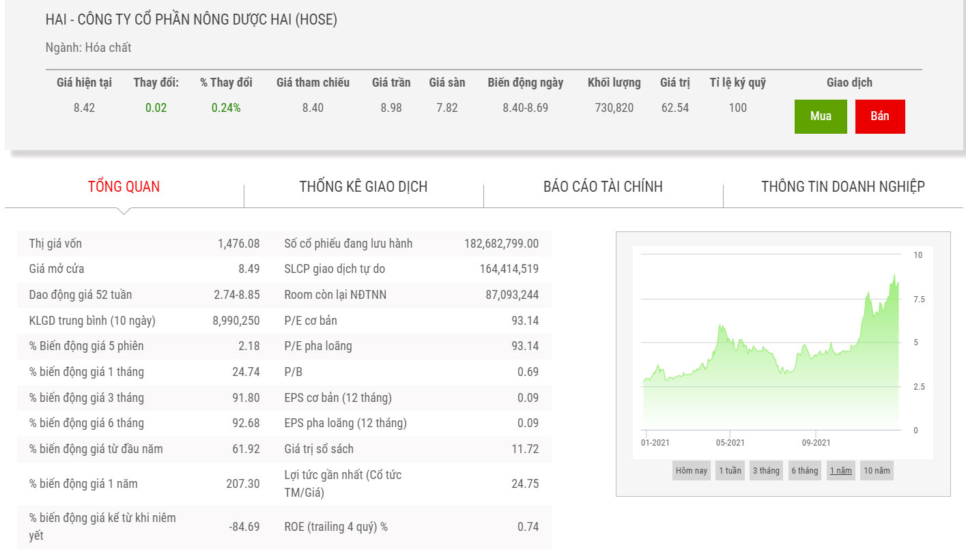Show the 10 năm price history

point(877,471)
